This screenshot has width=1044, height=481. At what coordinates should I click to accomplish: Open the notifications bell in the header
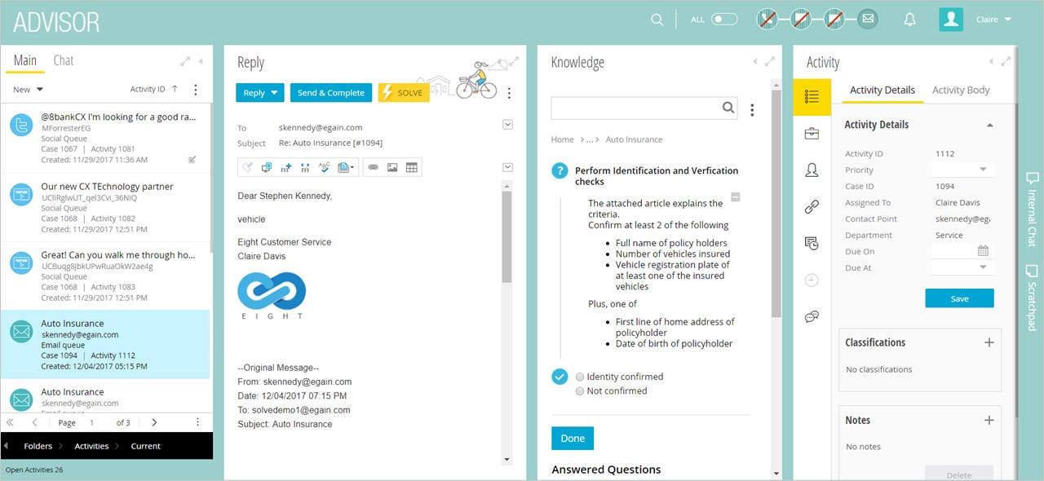pos(909,19)
